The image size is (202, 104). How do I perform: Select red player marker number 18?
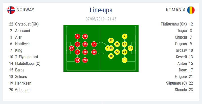coord(85,52)
